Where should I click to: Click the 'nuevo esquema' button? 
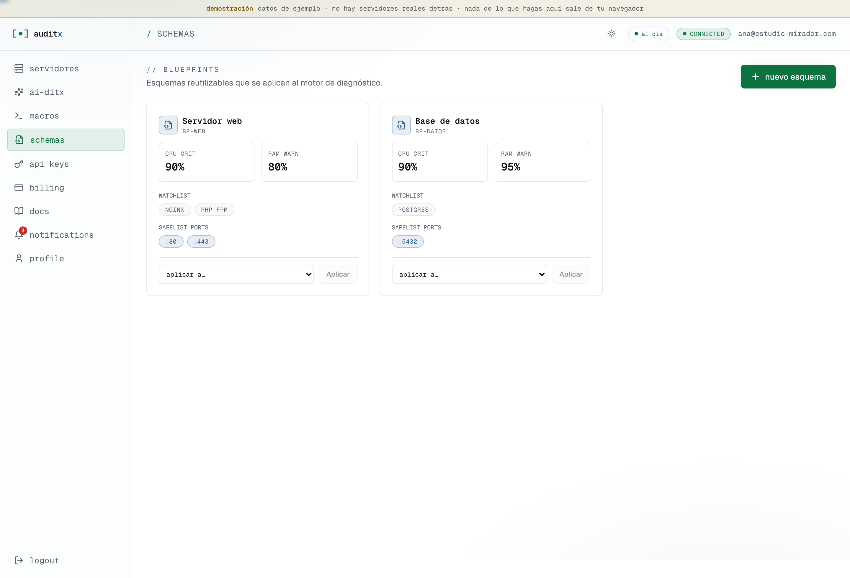coord(788,77)
